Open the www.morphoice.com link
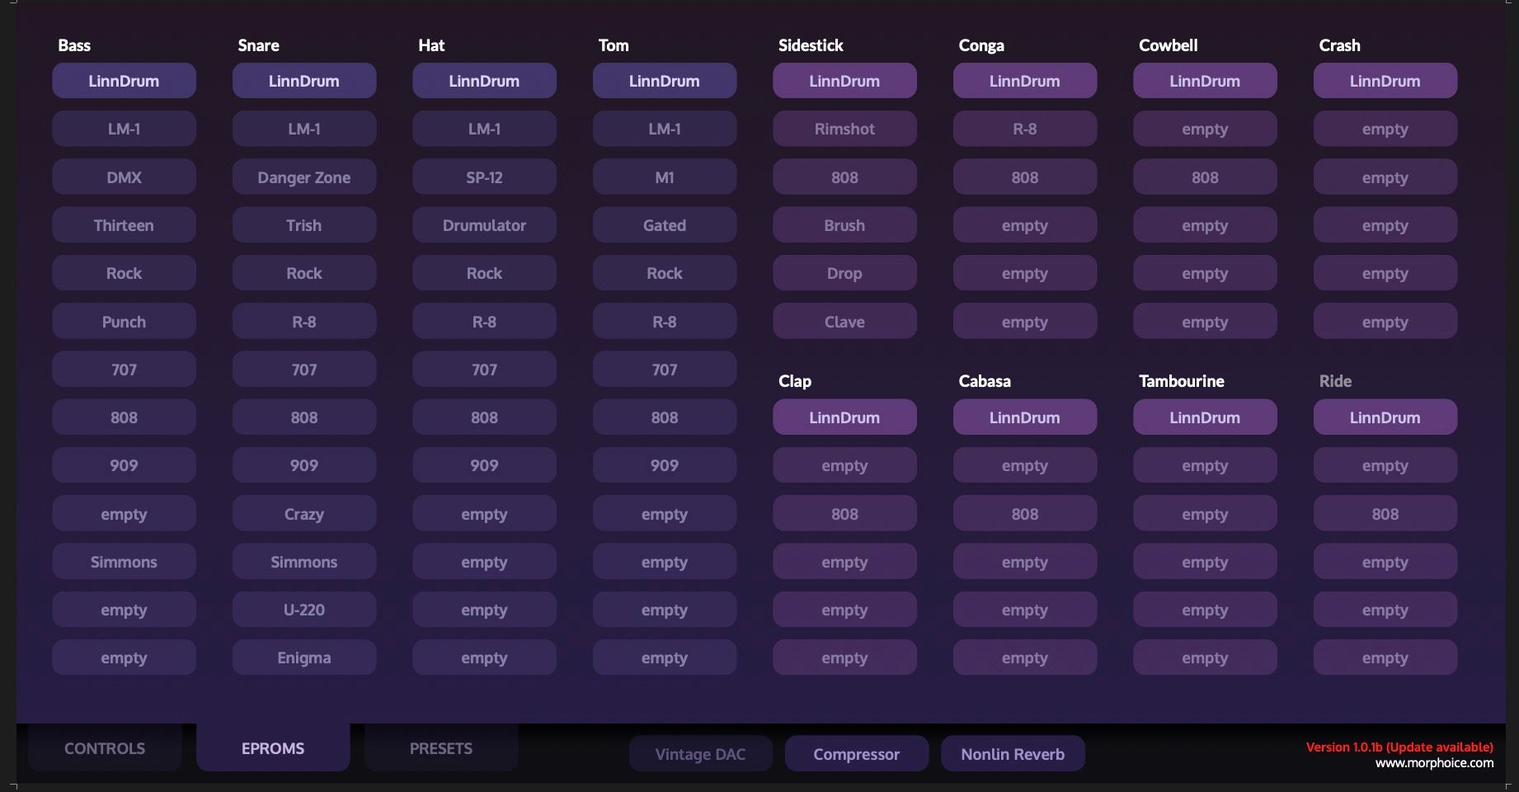 tap(1434, 762)
